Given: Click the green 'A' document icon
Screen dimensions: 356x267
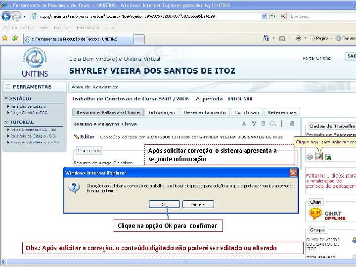Looking at the screenshot, I should point(328,157).
